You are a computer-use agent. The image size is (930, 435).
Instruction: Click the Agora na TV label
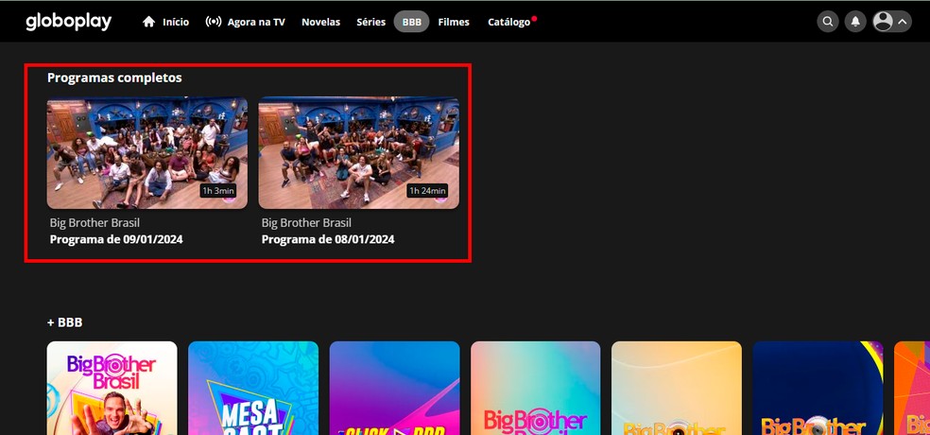[256, 22]
